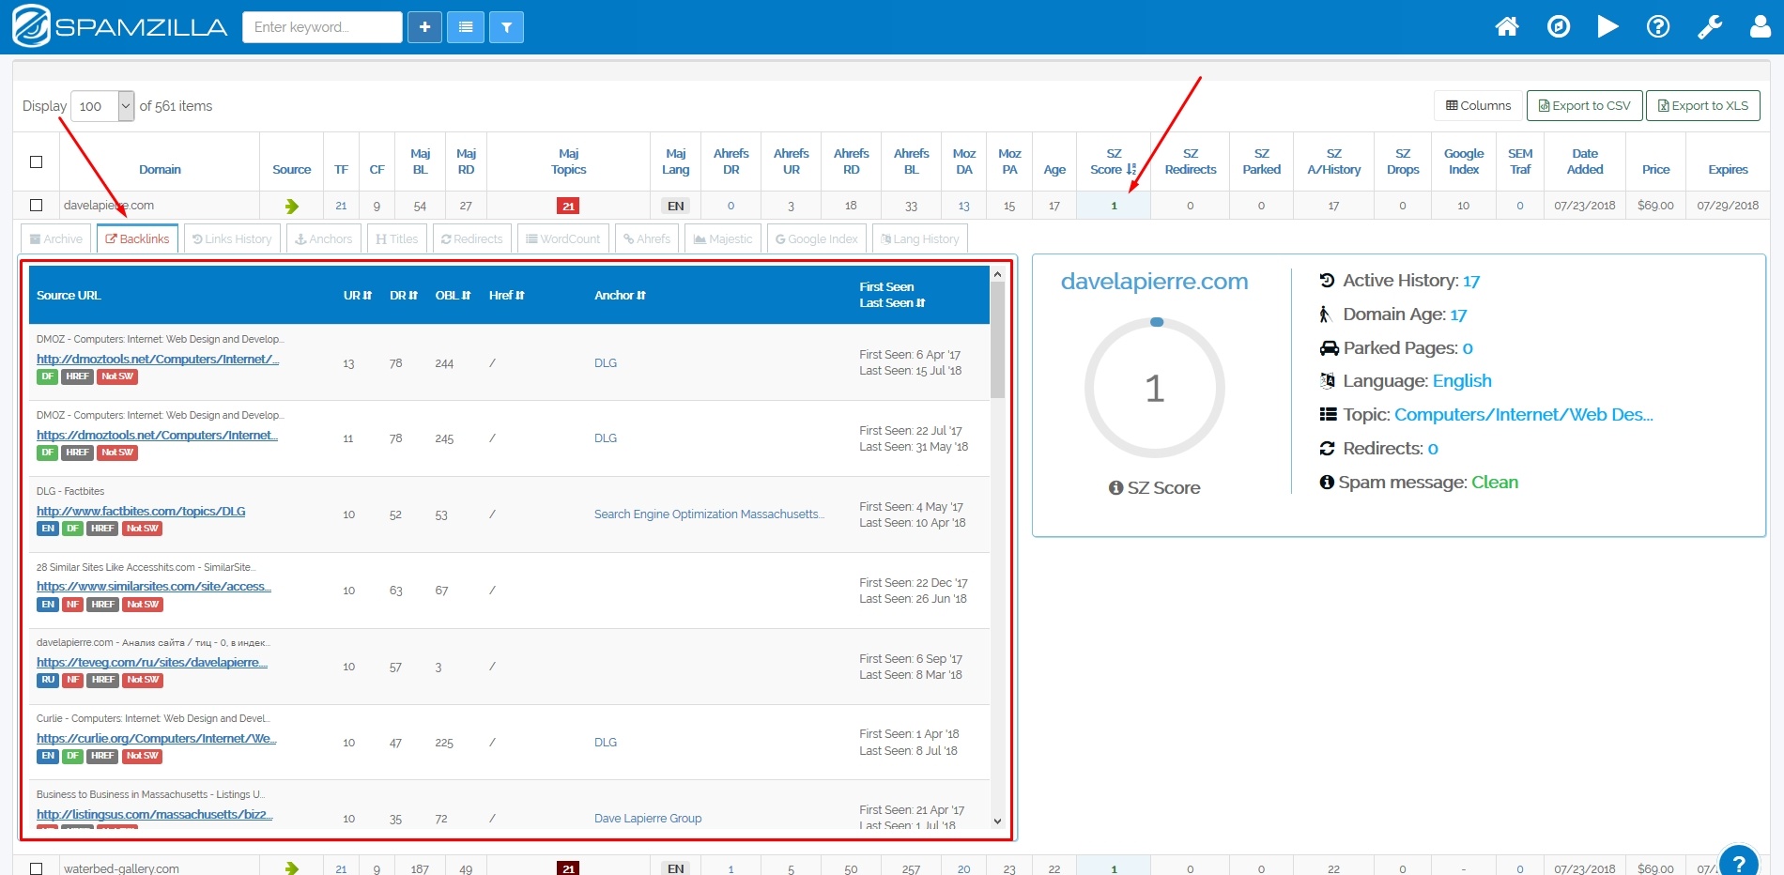The image size is (1784, 875).
Task: Add keyword with plus button
Action: (424, 27)
